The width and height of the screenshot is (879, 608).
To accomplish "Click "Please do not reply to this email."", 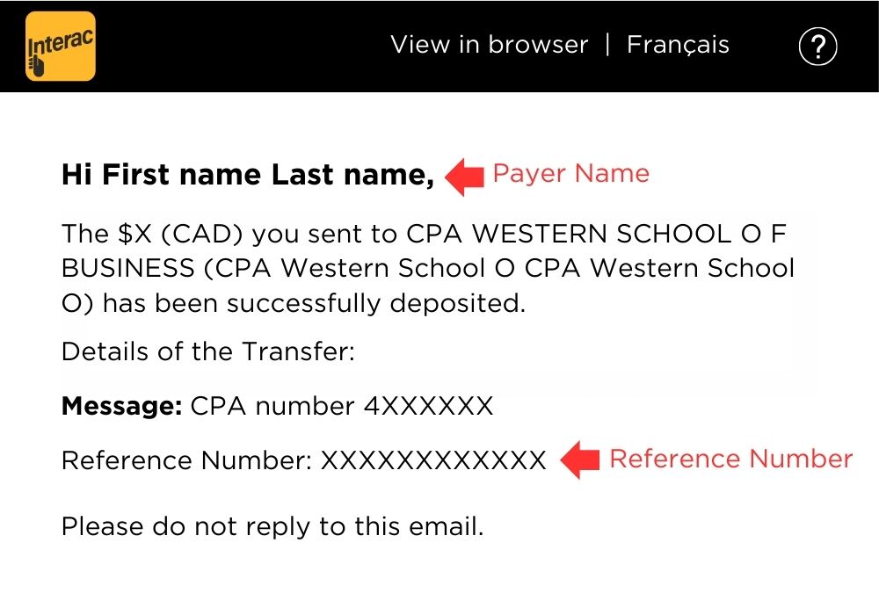I will point(272,526).
